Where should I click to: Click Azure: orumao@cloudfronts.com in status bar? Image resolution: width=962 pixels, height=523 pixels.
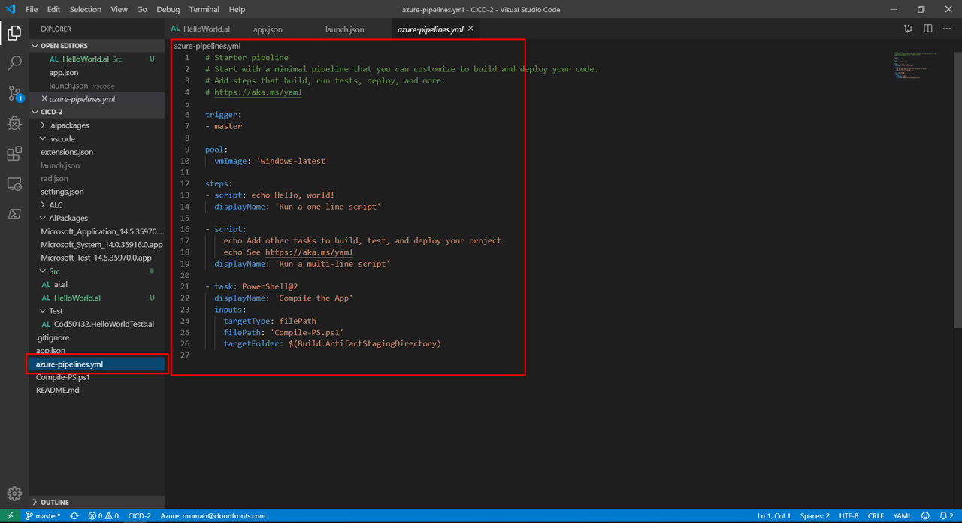pyautogui.click(x=213, y=516)
